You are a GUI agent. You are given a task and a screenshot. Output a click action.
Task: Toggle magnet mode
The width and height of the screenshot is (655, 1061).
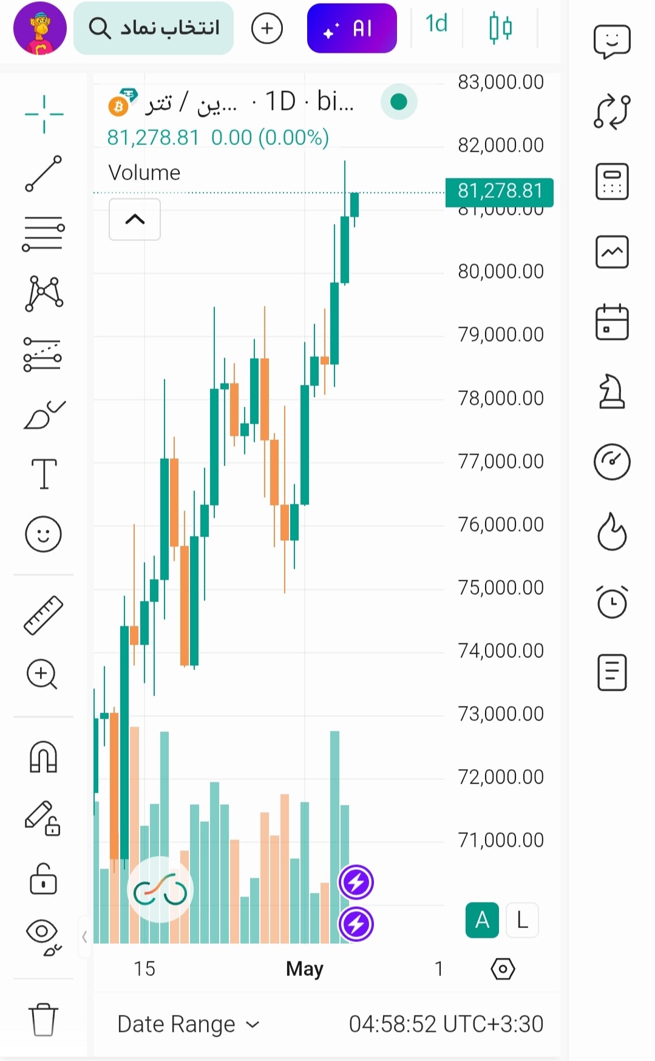[x=43, y=757]
